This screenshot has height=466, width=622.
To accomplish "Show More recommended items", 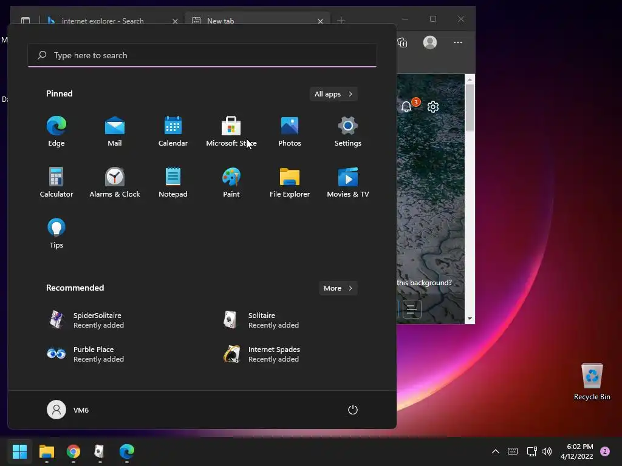I will click(338, 288).
